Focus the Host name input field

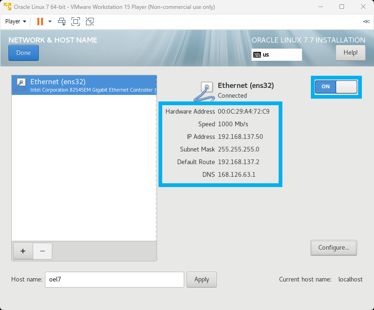tap(115, 280)
